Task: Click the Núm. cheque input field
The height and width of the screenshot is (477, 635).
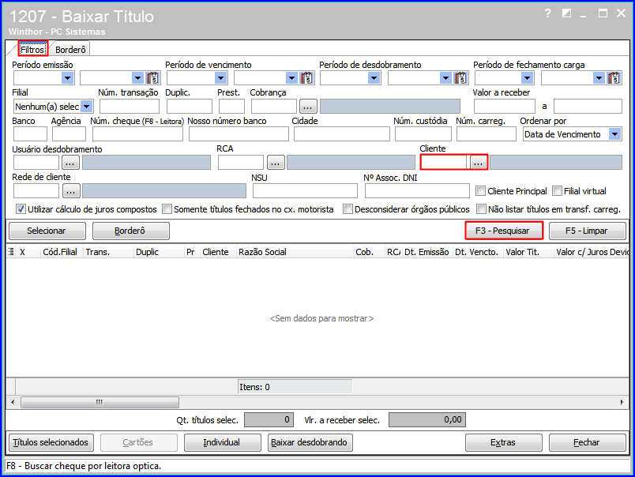Action: pyautogui.click(x=137, y=134)
